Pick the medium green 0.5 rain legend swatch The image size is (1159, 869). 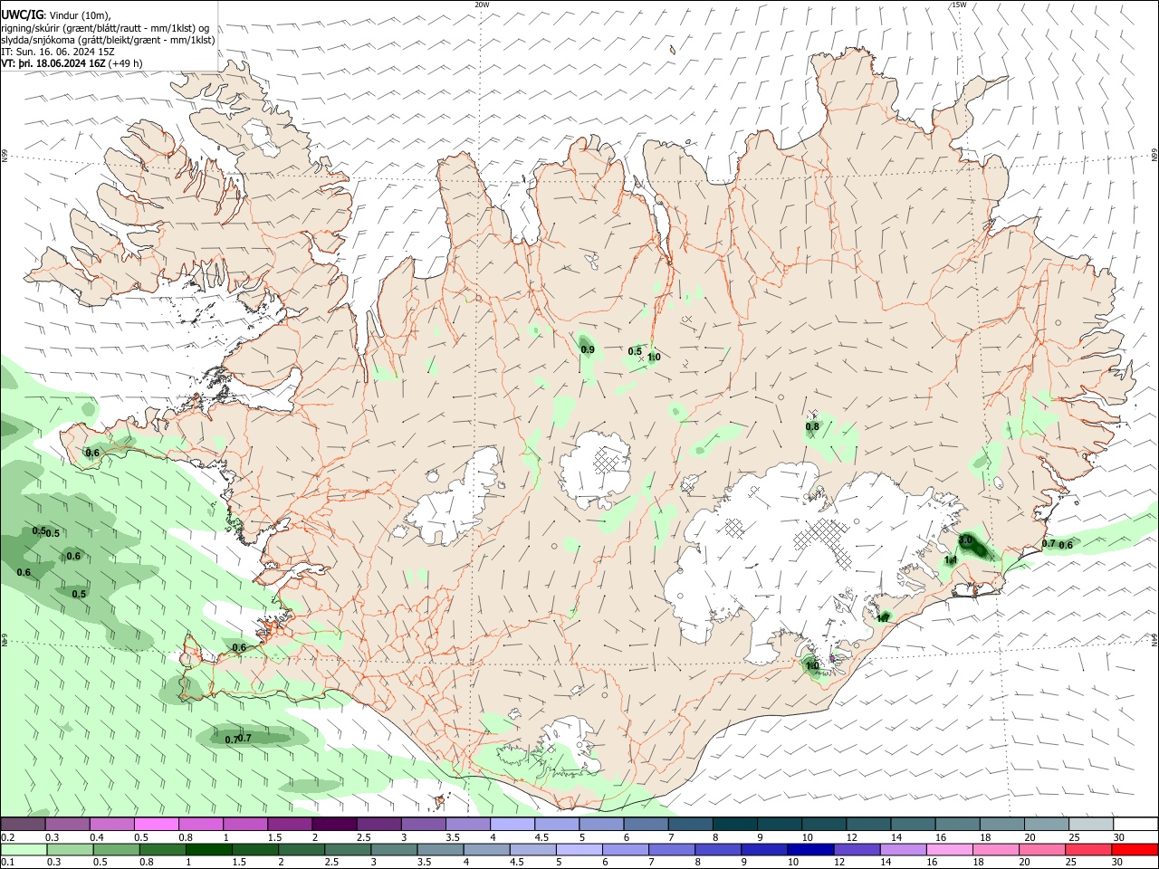[x=117, y=849]
